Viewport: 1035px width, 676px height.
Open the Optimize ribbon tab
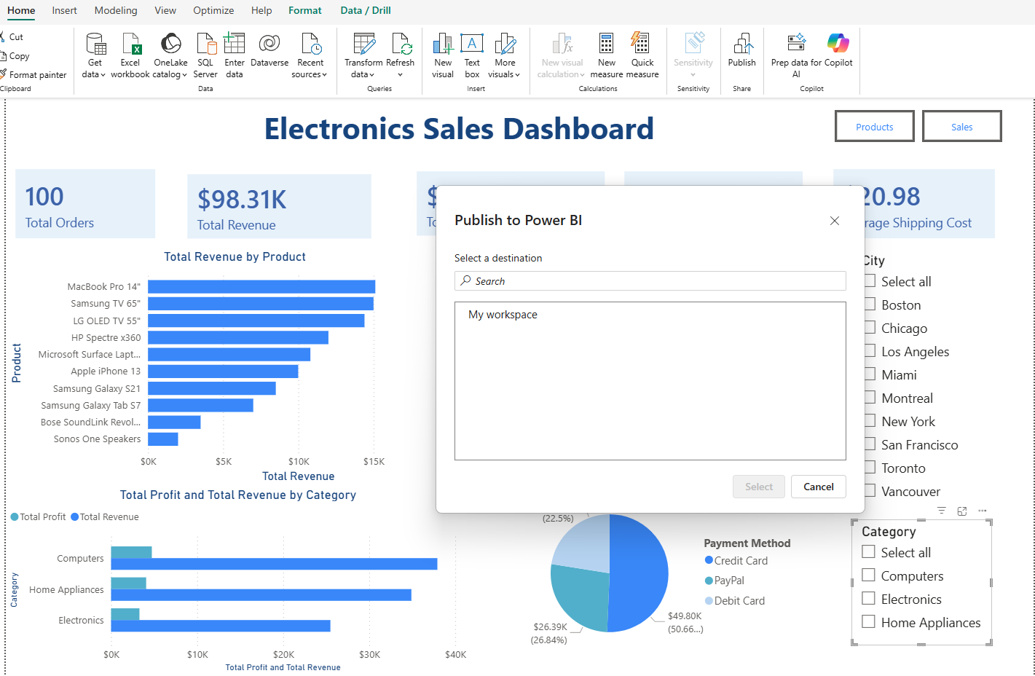213,10
